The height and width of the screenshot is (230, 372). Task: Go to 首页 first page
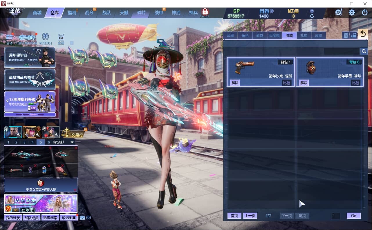click(234, 216)
